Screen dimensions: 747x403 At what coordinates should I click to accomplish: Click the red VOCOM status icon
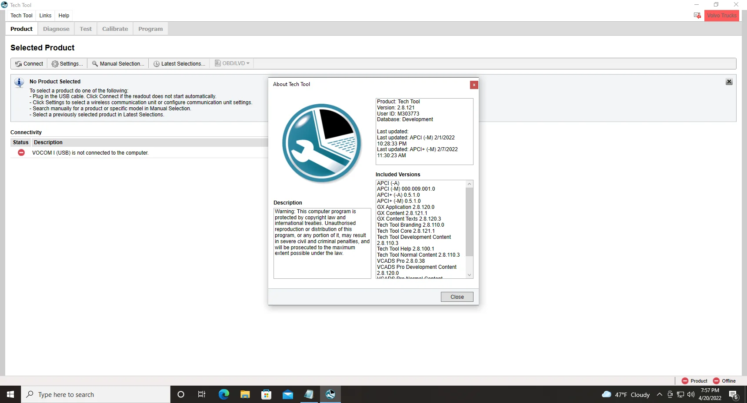pos(21,152)
